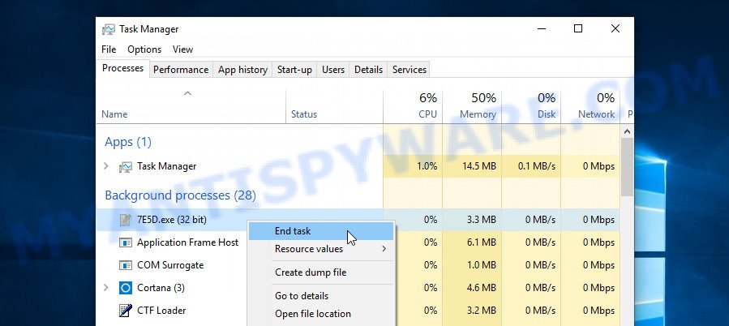Select the COM Surrogate process name

pos(170,265)
